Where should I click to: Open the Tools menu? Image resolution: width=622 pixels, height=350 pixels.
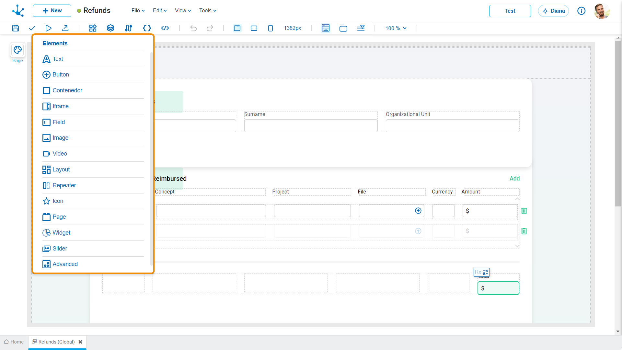pyautogui.click(x=208, y=11)
